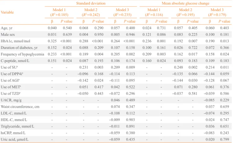Select the "HbA1c, mmol/mol" row label
Viewport: 233px width, 143px height.
click(x=15, y=41)
